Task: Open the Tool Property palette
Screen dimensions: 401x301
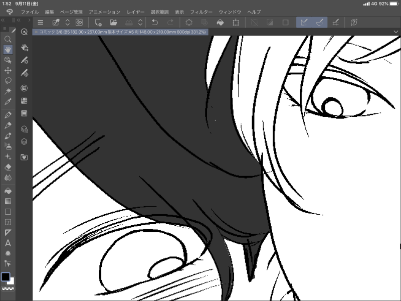Action: (x=24, y=60)
